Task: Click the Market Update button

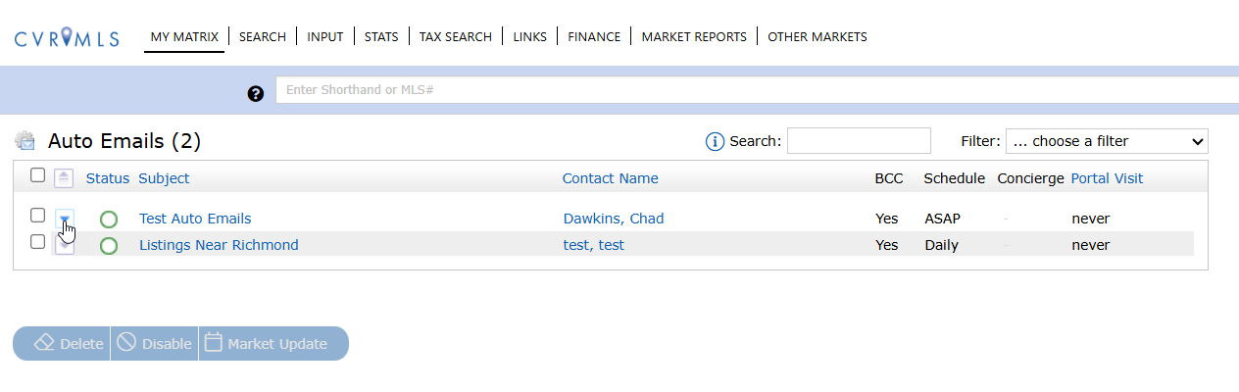Action: pos(273,344)
